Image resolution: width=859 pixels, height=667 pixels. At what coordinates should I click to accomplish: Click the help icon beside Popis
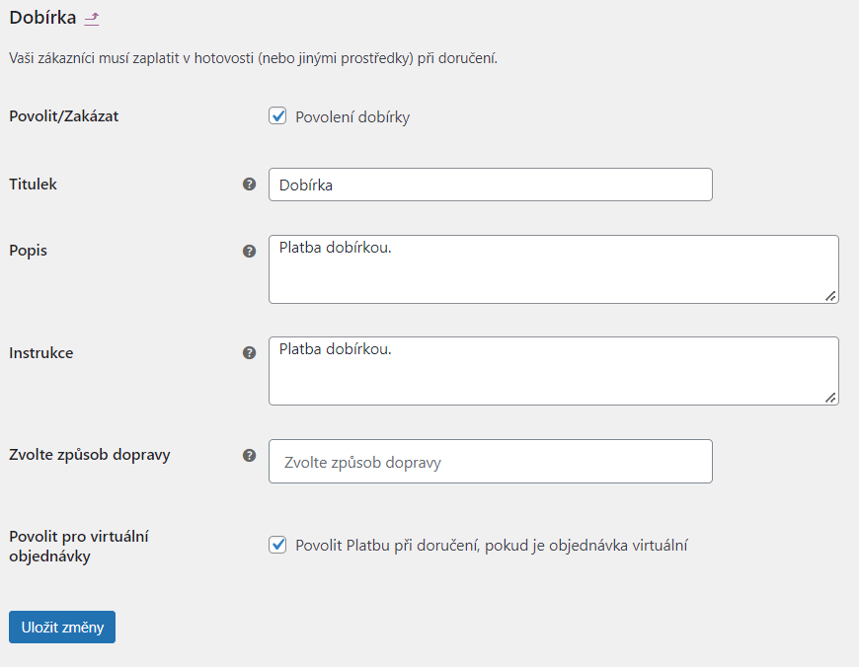[249, 252]
